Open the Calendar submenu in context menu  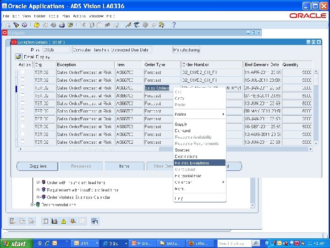(x=199, y=182)
